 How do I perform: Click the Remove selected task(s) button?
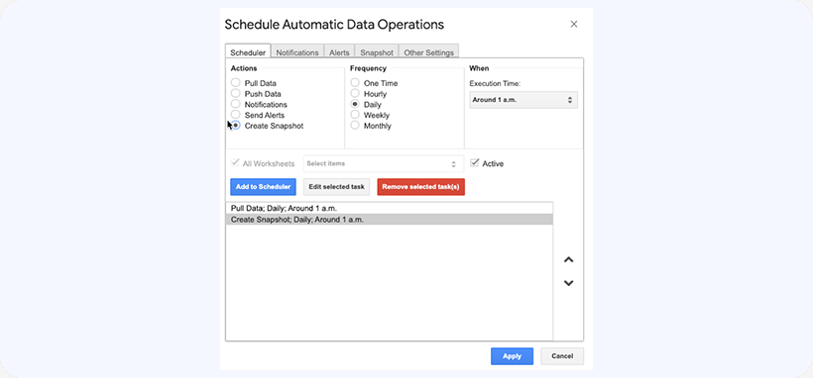pyautogui.click(x=421, y=187)
